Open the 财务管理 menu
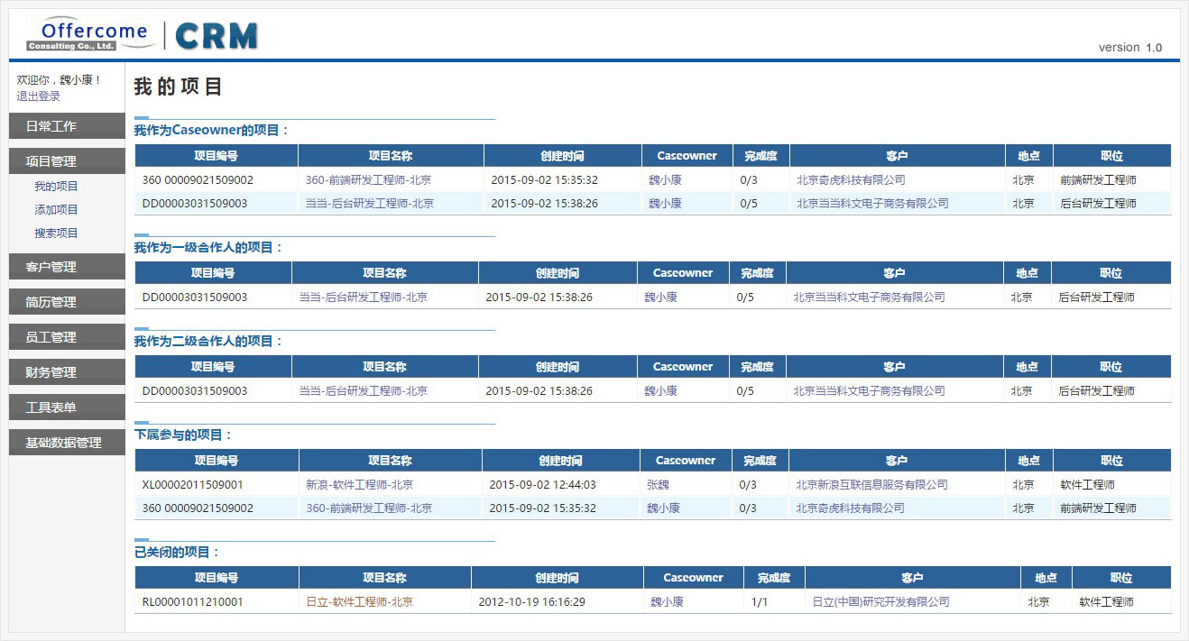This screenshot has width=1189, height=641. 67,372
